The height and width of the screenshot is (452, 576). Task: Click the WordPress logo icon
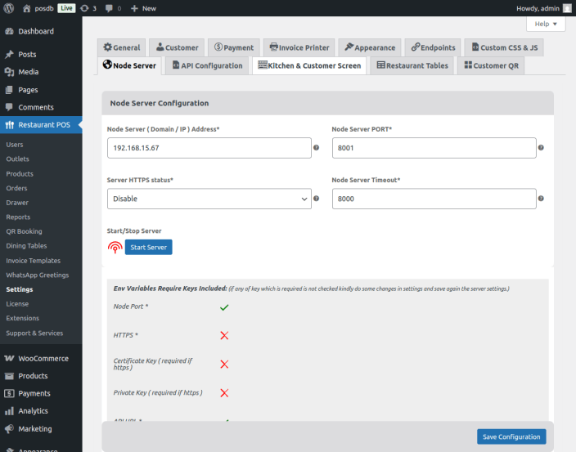(x=9, y=8)
